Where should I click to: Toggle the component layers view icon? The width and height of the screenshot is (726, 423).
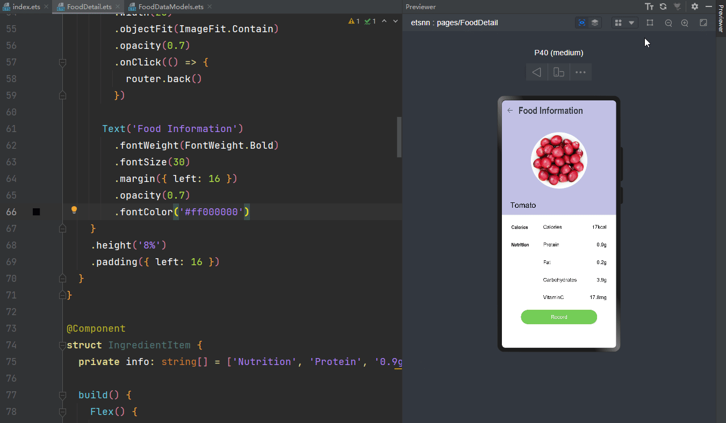(595, 23)
